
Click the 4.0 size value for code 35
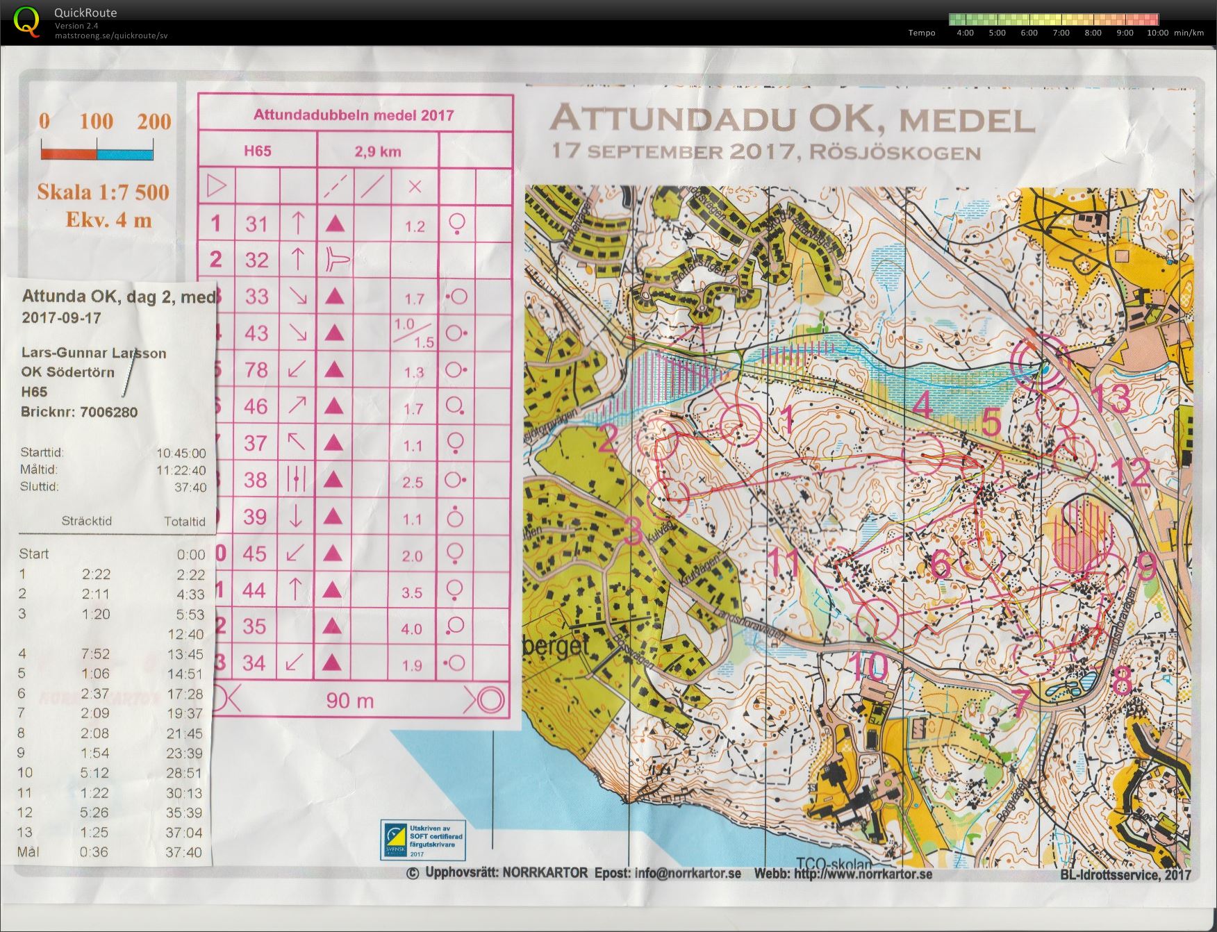412,629
